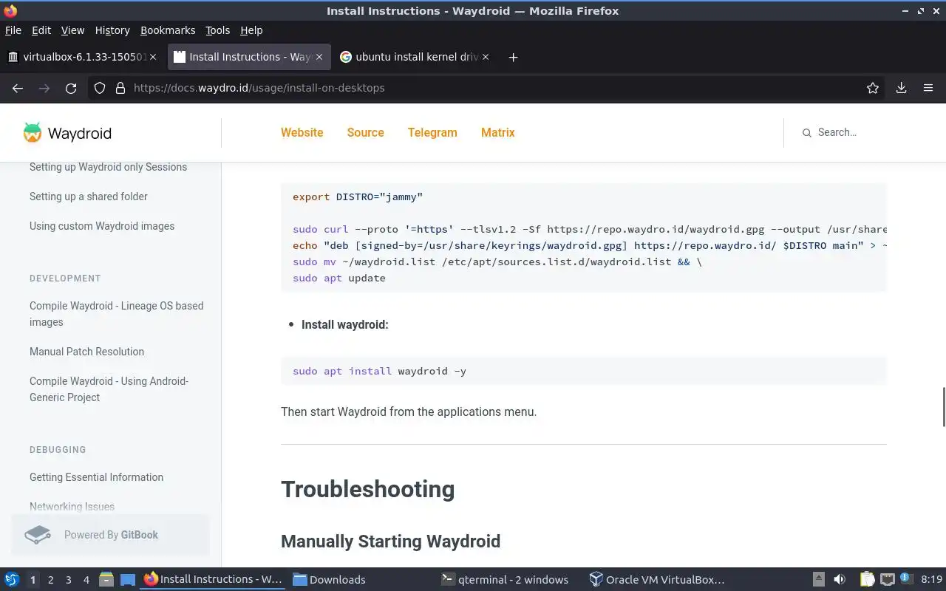Switch to the virtualbox-6.1.33 tab

[x=81, y=57]
